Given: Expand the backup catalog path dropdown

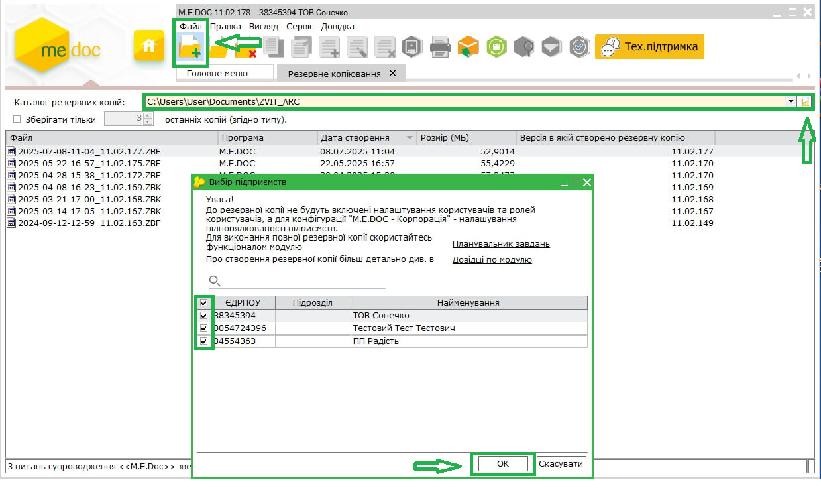Looking at the screenshot, I should 791,102.
